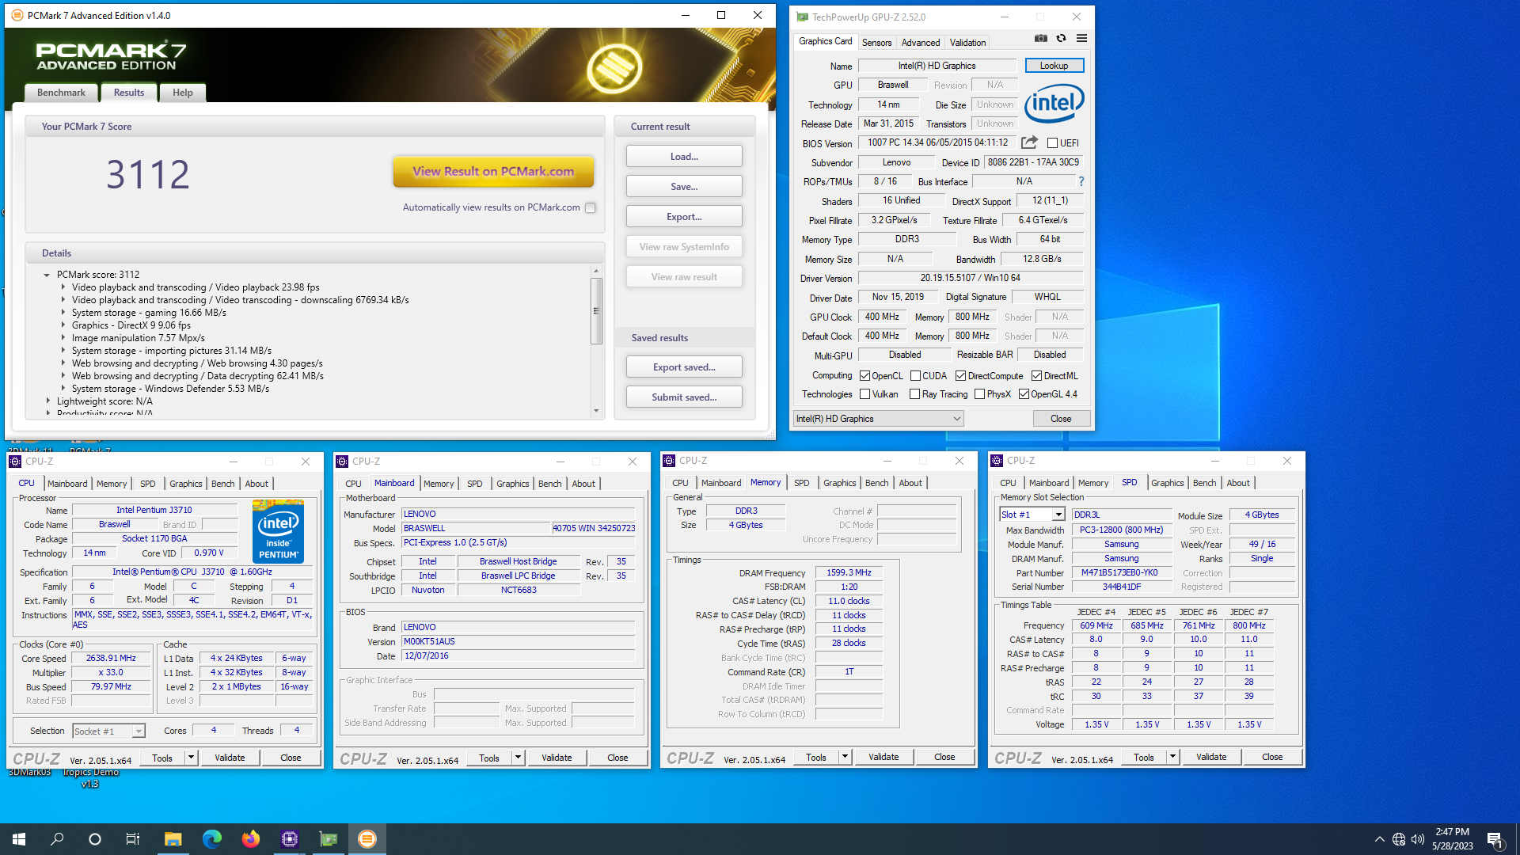Toggle auto view results on PCMark.com checkbox
Screen dimensions: 1520x855
[x=590, y=207]
